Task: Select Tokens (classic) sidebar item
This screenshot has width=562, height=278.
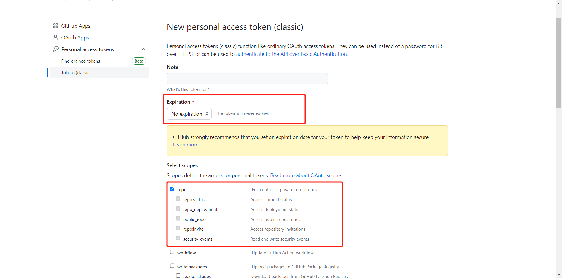Action: point(100,72)
